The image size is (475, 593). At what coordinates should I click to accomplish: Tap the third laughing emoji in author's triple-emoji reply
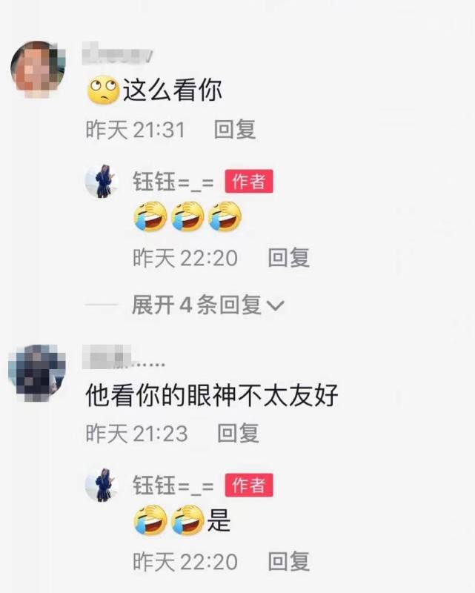225,216
